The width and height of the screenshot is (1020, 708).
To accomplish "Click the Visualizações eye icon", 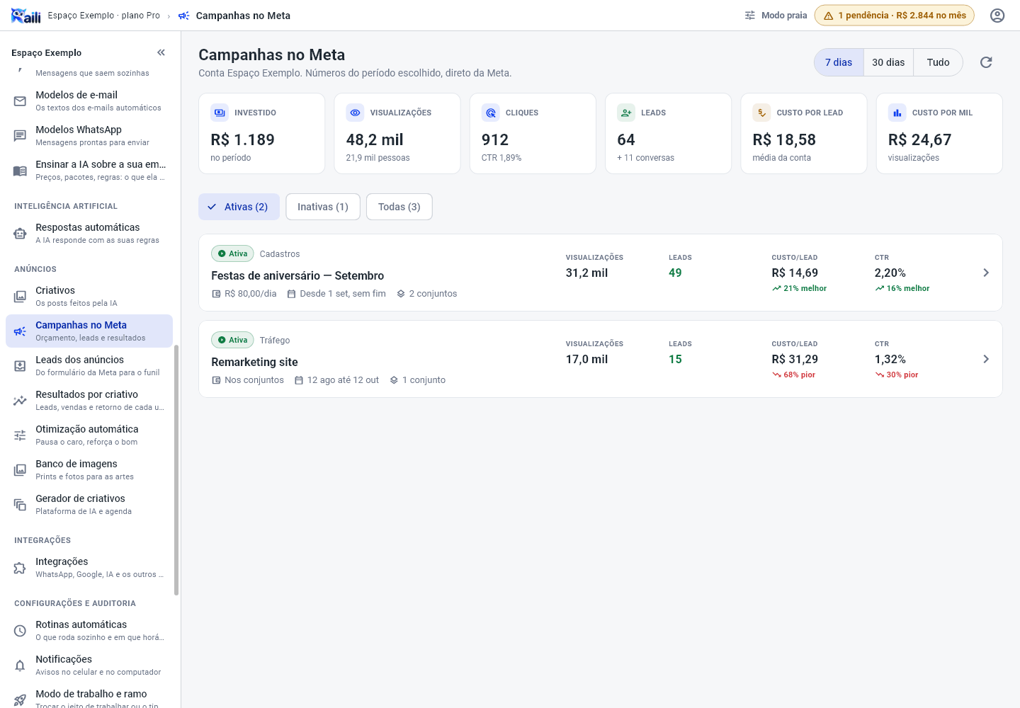I will tap(355, 113).
